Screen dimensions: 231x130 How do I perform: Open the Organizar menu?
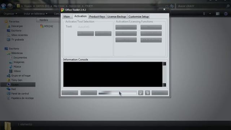click(10, 14)
